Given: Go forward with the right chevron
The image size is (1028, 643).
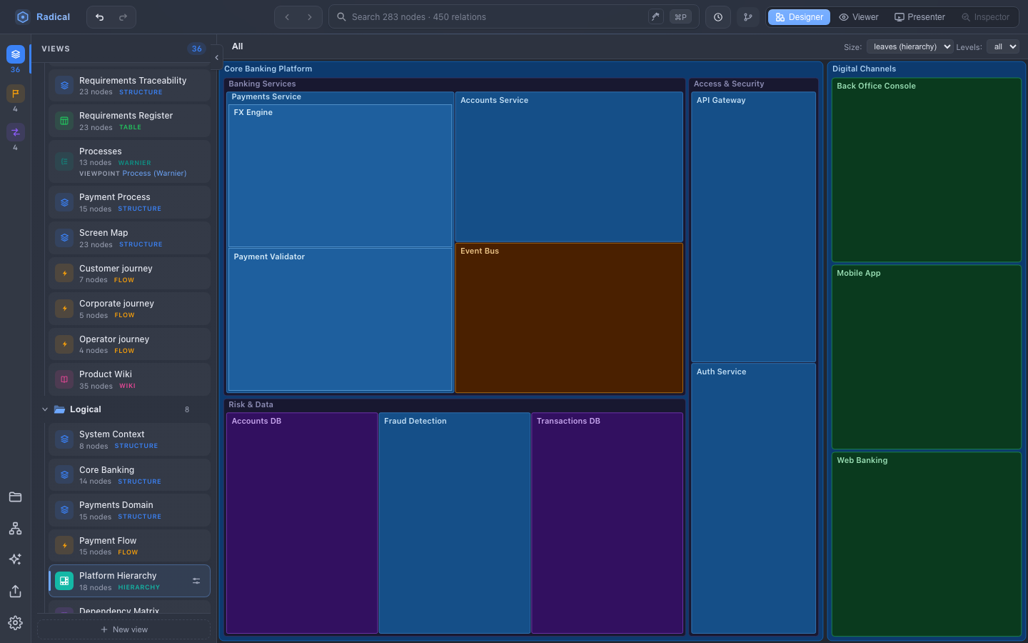Looking at the screenshot, I should [x=310, y=17].
